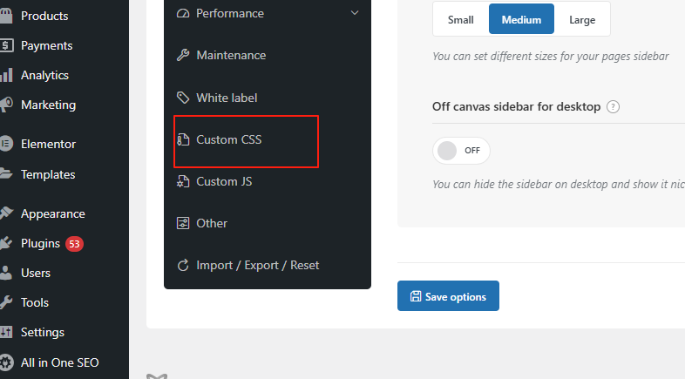The height and width of the screenshot is (379, 685).
Task: Click the Custom JS file icon
Action: pyautogui.click(x=183, y=181)
